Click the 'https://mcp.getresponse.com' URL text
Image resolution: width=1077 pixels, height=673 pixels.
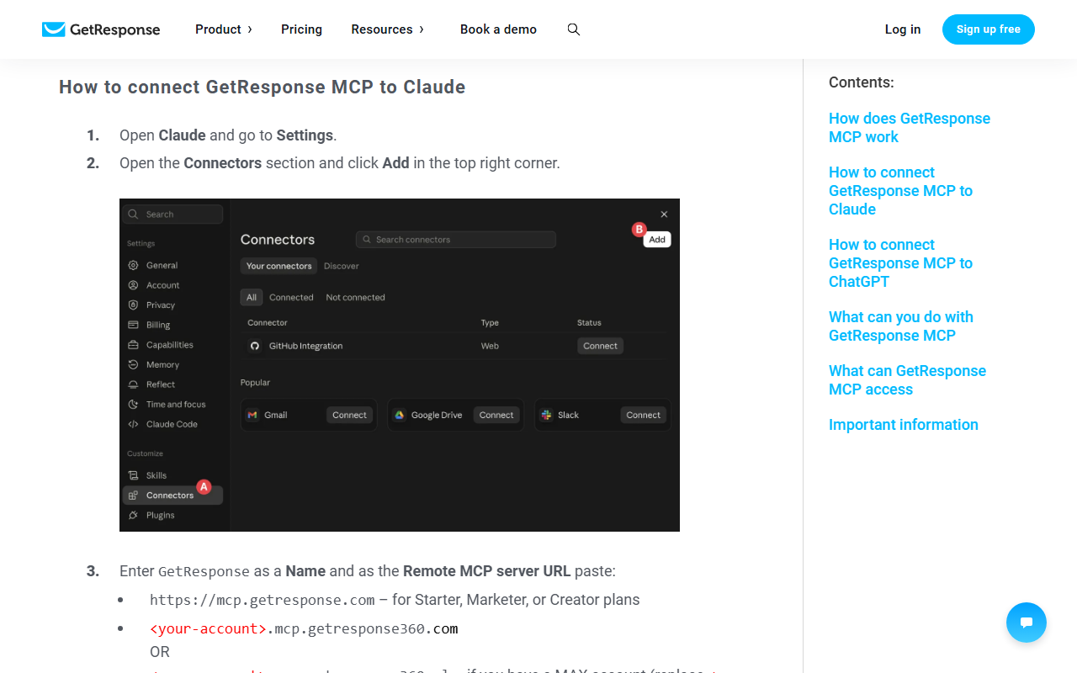[x=263, y=600]
